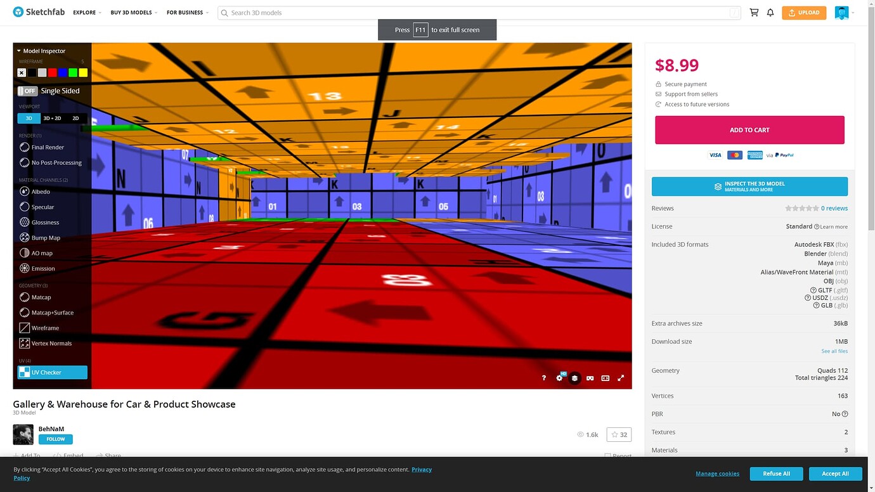Inspect materials via Inspect the 3D Model button
Viewport: 875px width, 492px height.
(749, 186)
